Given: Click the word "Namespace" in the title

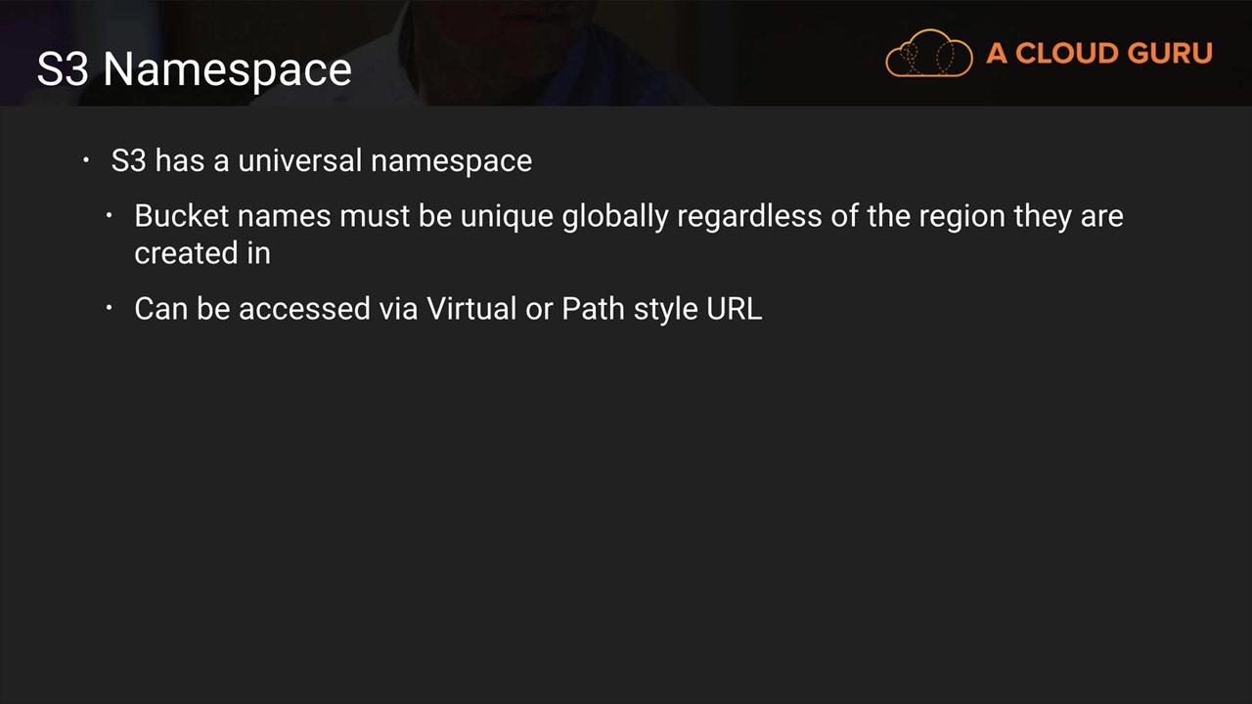Looking at the screenshot, I should coord(227,69).
